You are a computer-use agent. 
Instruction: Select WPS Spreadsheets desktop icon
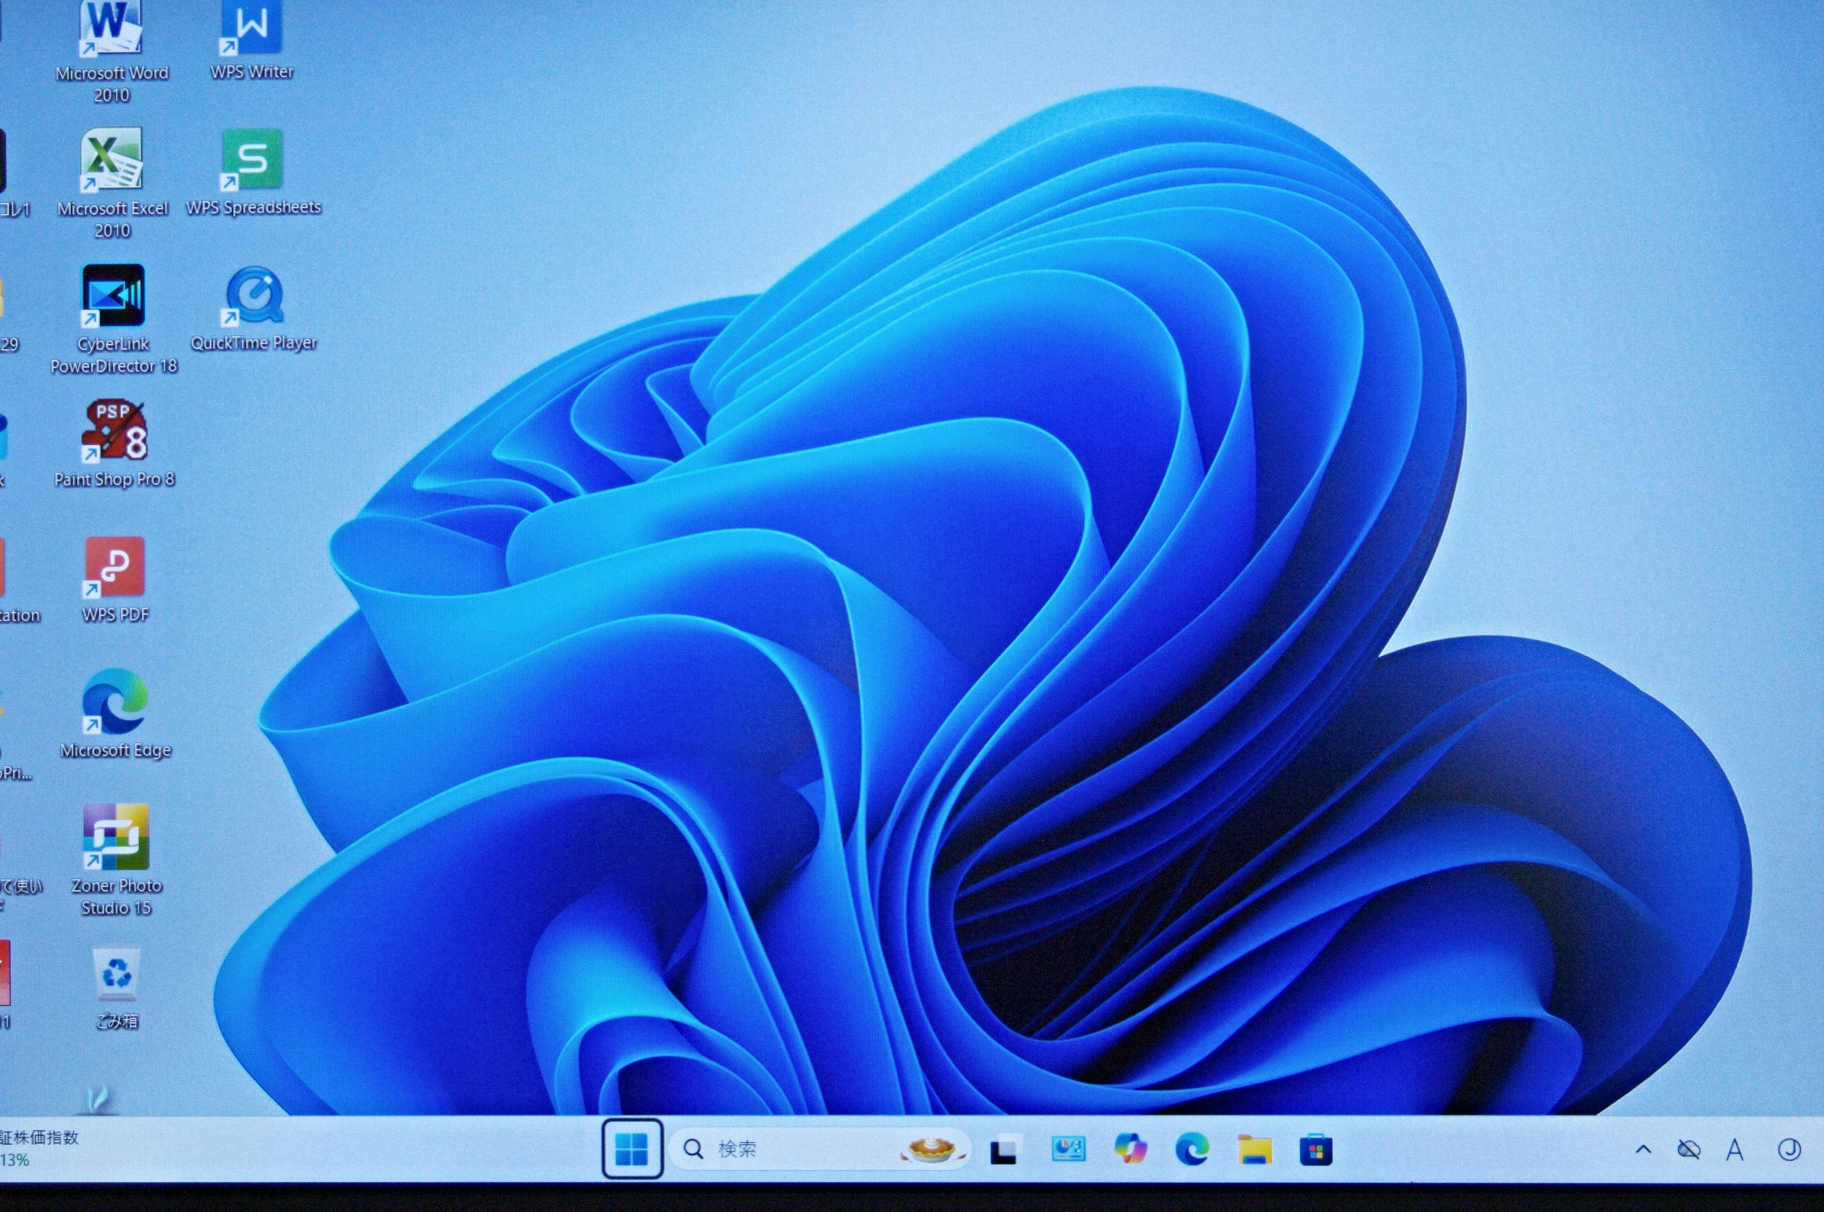(x=252, y=161)
